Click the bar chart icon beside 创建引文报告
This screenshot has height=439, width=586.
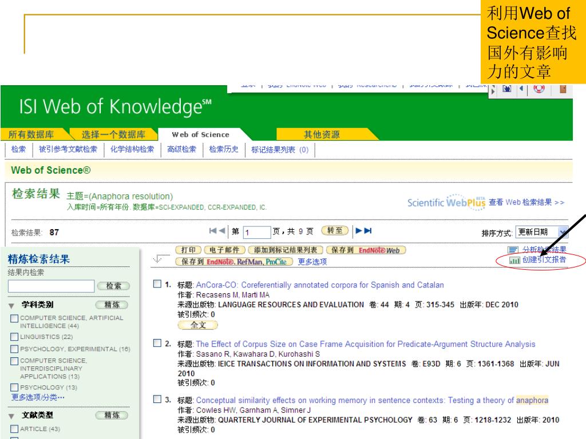[514, 260]
